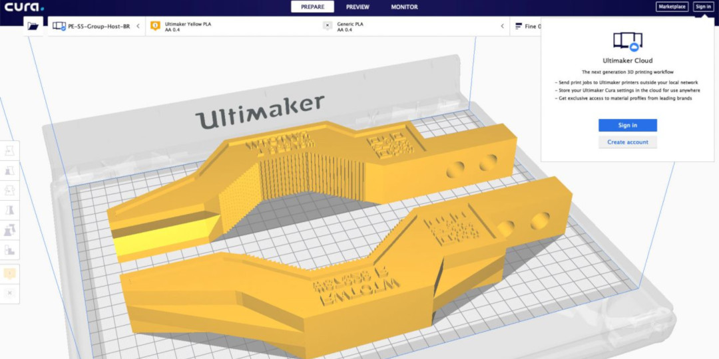Expand the material configuration panel chevron

(x=502, y=27)
